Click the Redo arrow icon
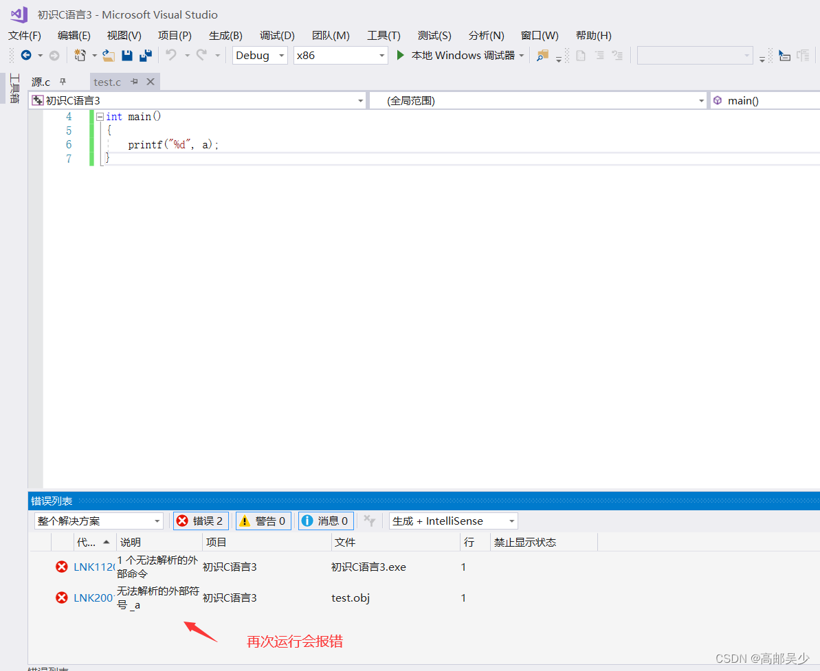 pyautogui.click(x=201, y=54)
